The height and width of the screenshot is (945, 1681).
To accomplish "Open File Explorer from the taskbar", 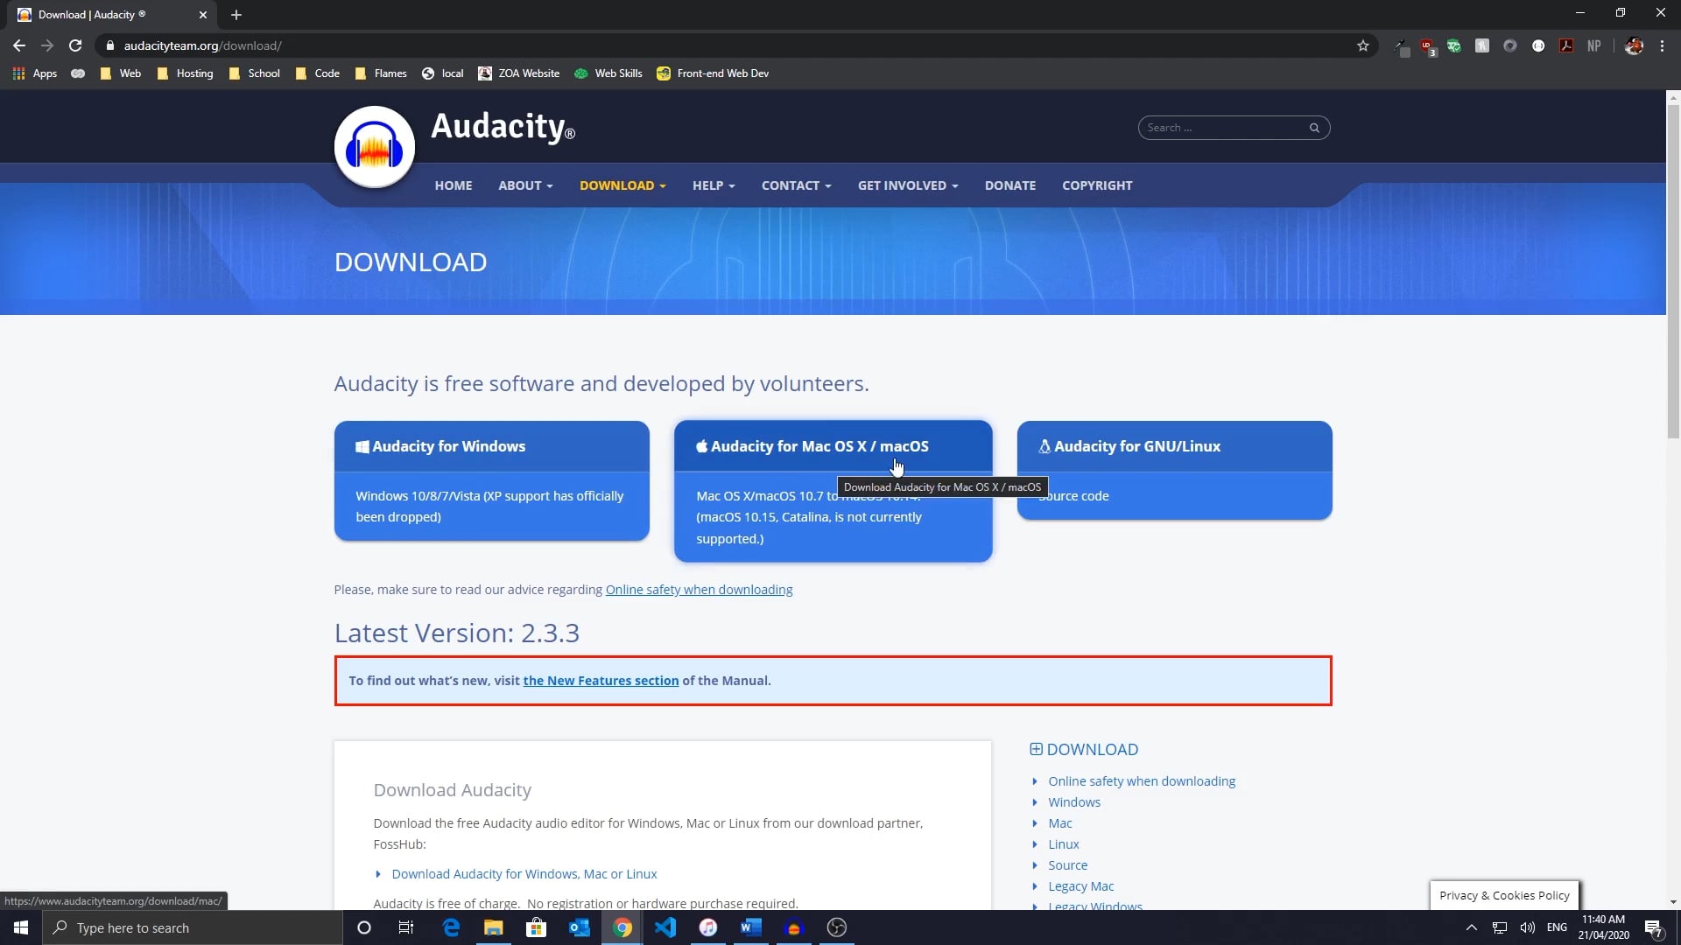I will pyautogui.click(x=494, y=927).
